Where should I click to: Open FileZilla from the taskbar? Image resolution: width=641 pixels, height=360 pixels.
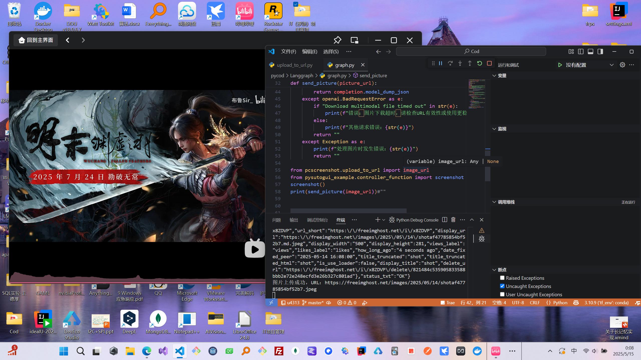click(x=279, y=351)
